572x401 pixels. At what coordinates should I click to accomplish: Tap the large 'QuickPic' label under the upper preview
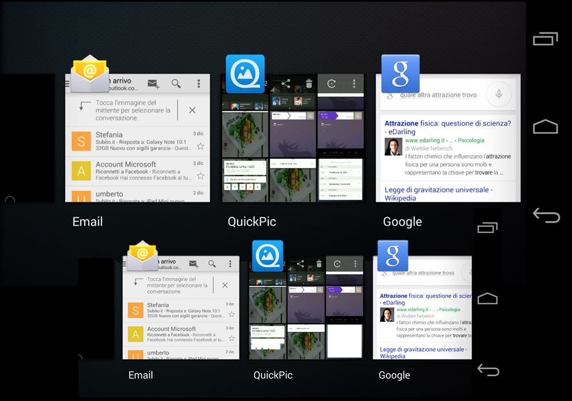coord(252,222)
